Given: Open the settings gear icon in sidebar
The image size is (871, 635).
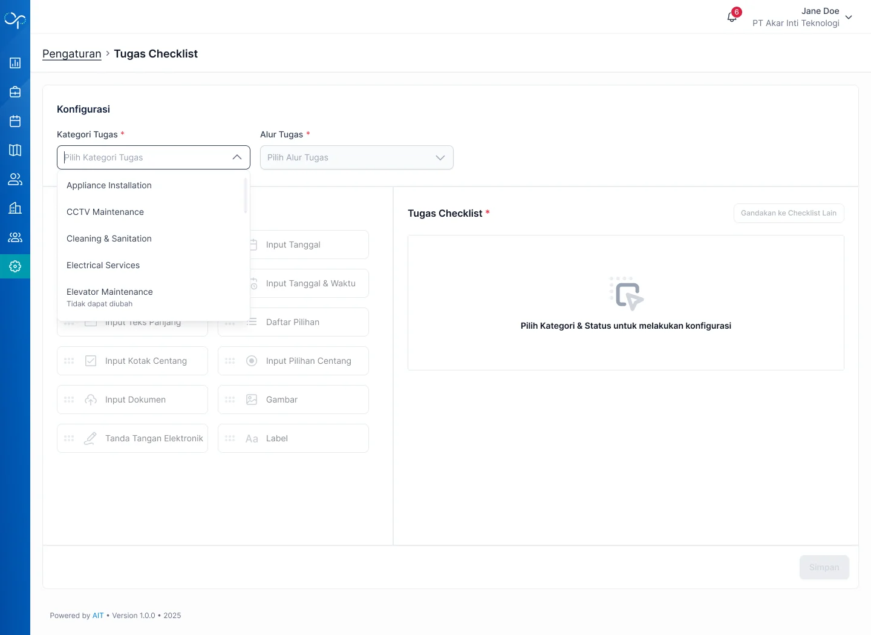Looking at the screenshot, I should pyautogui.click(x=15, y=266).
